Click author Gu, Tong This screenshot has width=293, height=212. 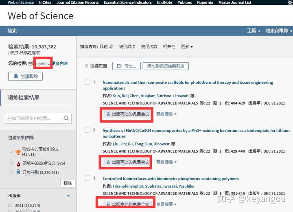pos(136,144)
